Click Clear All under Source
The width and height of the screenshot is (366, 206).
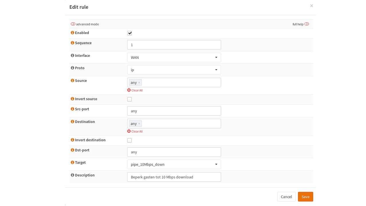click(x=135, y=90)
